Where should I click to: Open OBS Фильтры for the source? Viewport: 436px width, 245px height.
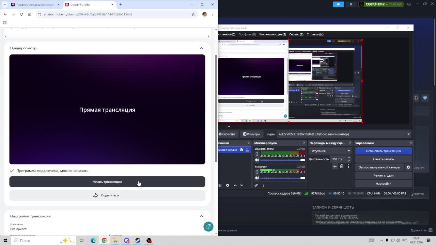(x=251, y=134)
